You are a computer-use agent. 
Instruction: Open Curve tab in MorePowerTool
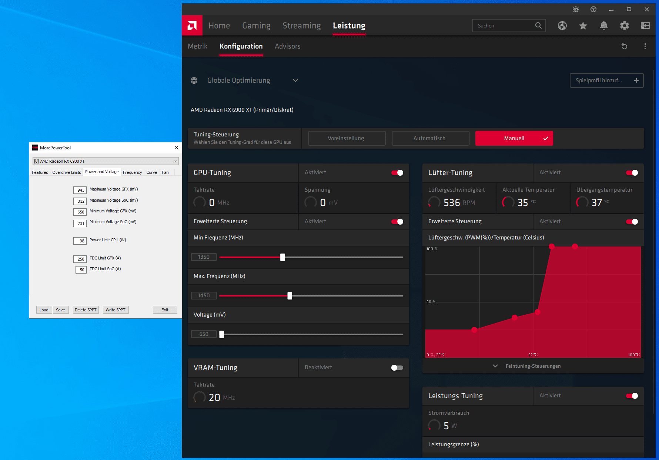tap(152, 172)
